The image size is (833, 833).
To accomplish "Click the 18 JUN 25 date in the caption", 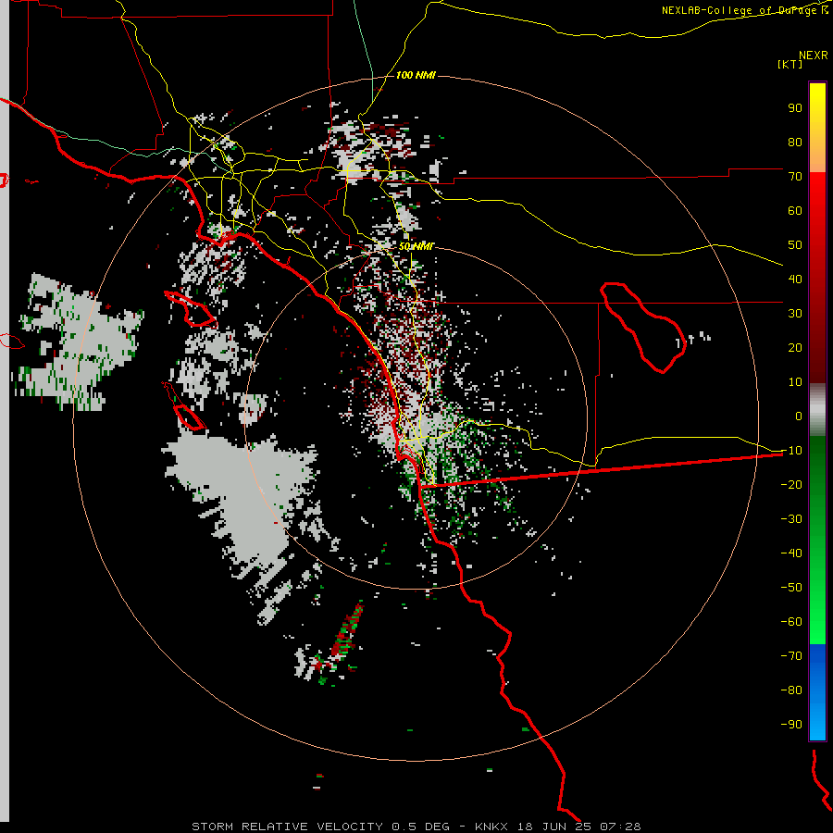I will (x=554, y=827).
